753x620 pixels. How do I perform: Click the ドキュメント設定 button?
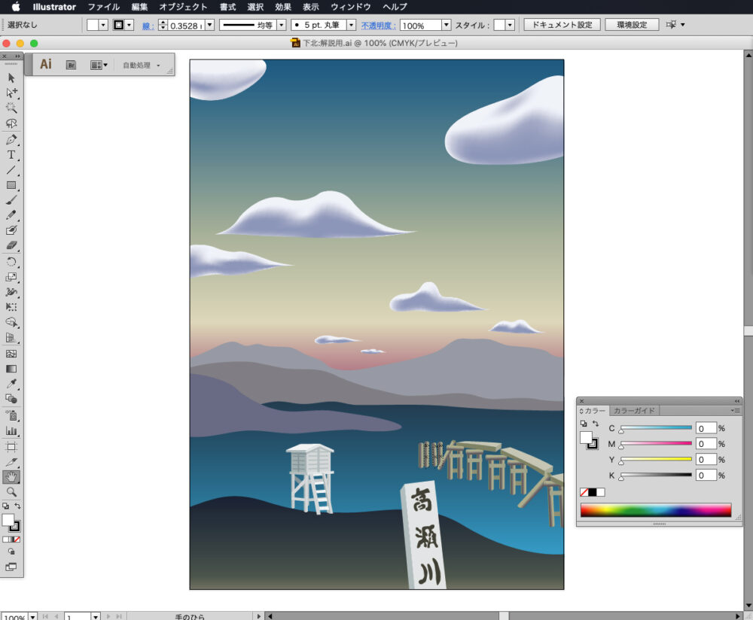(x=562, y=25)
